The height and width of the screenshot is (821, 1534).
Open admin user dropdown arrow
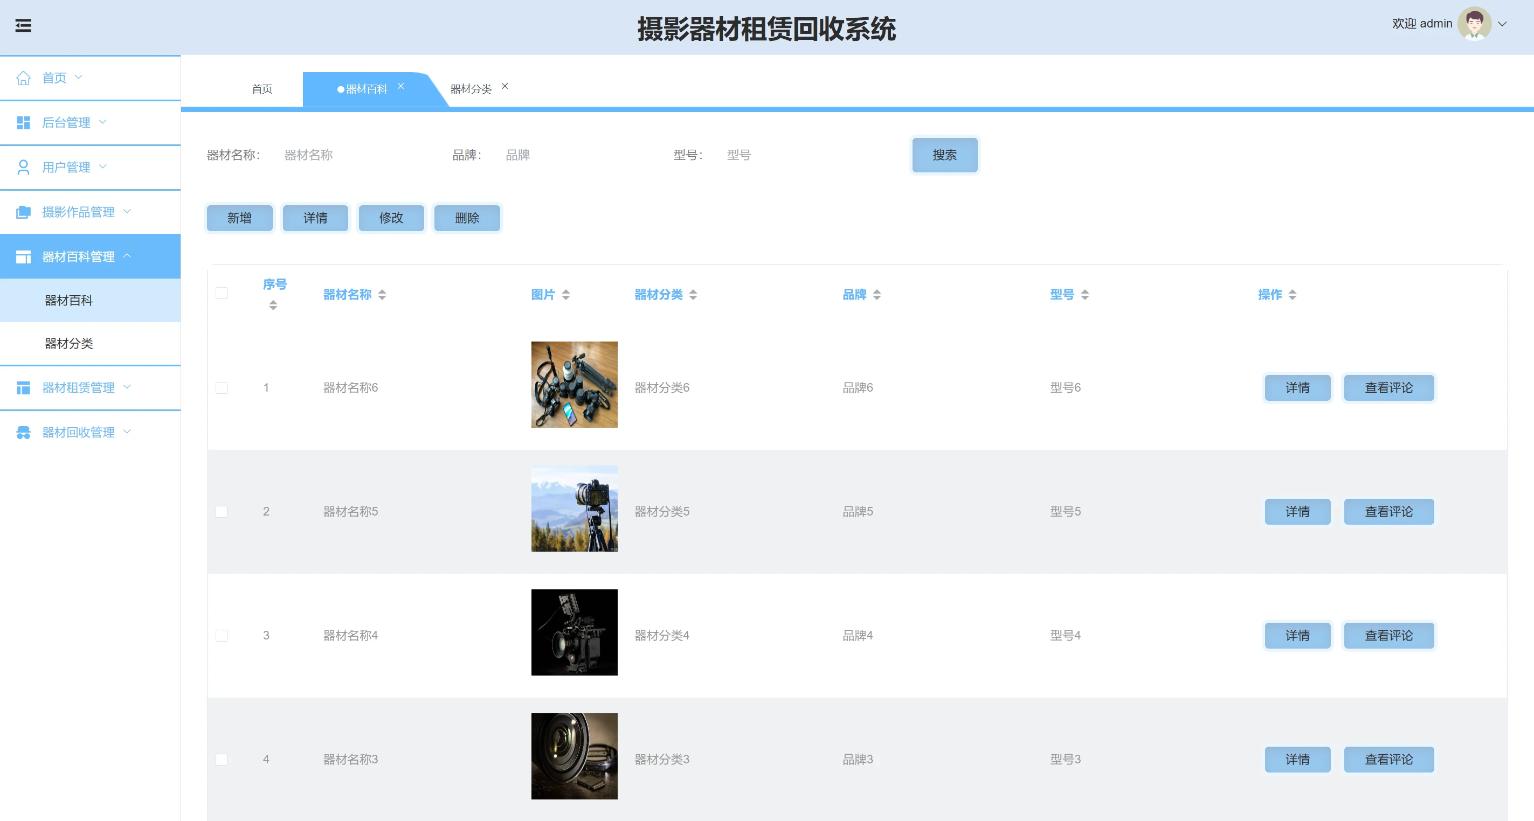coord(1502,24)
